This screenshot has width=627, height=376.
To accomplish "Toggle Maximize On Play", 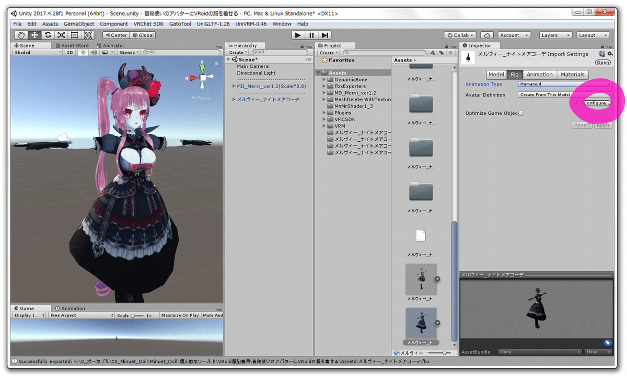I will 180,316.
